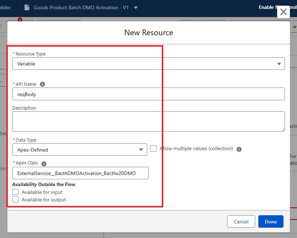Open the Data Type dropdown
This screenshot has height=238, width=297.
coord(80,150)
